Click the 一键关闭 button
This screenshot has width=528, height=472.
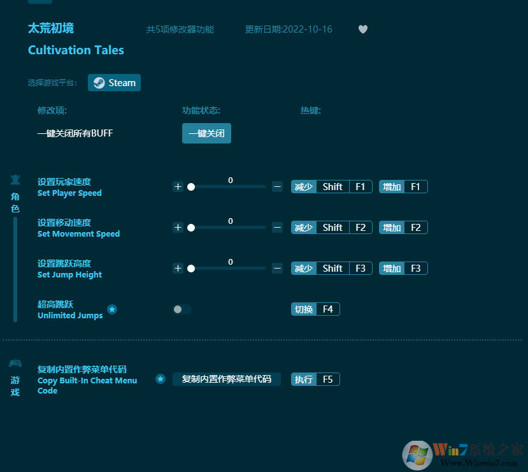(206, 133)
